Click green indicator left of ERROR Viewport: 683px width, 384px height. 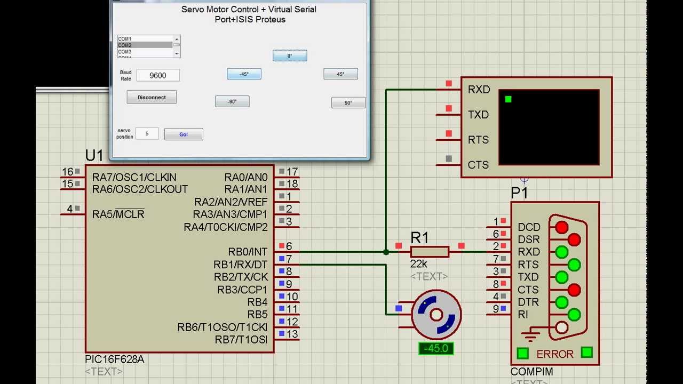tap(522, 353)
